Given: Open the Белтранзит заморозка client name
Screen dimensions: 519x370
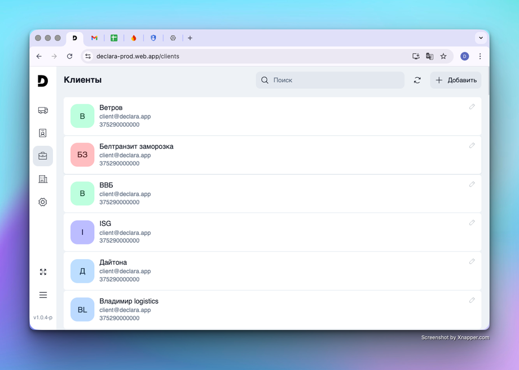Looking at the screenshot, I should (x=137, y=146).
